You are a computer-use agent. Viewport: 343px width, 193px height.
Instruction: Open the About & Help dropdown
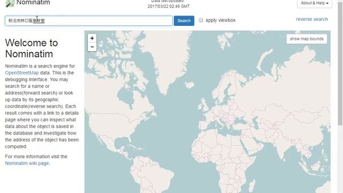[x=315, y=3]
